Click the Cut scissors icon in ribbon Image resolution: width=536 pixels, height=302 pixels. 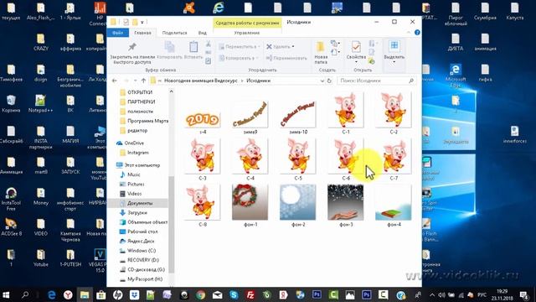coord(209,44)
